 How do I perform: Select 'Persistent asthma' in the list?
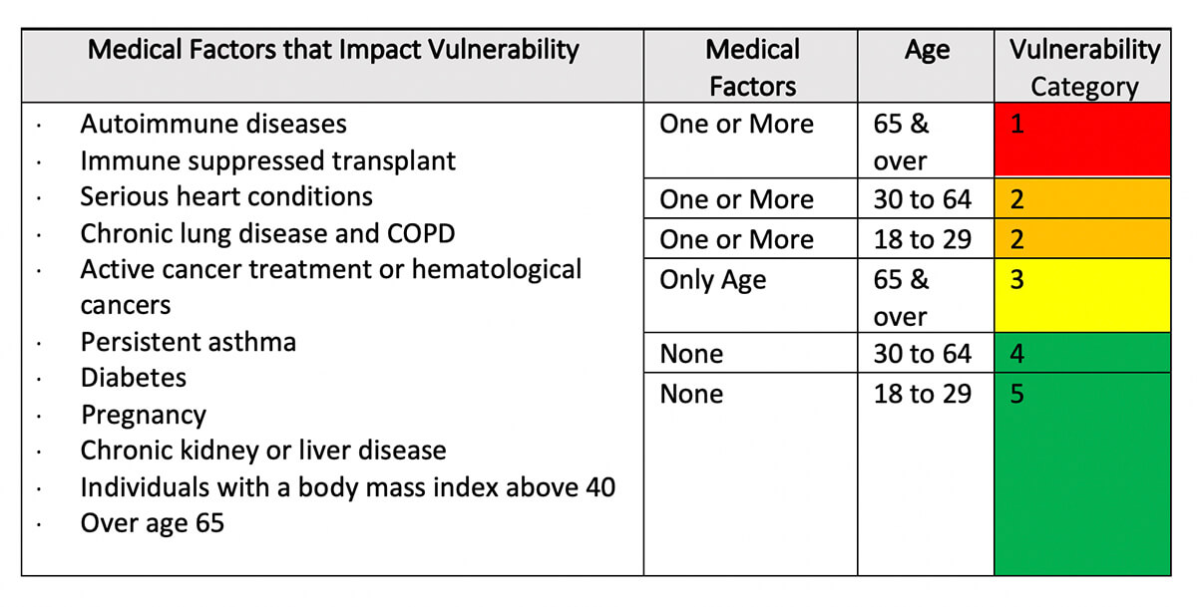(x=189, y=342)
